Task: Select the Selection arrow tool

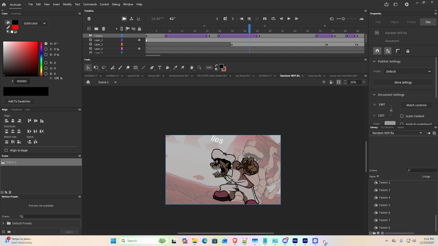Action: pyautogui.click(x=88, y=68)
